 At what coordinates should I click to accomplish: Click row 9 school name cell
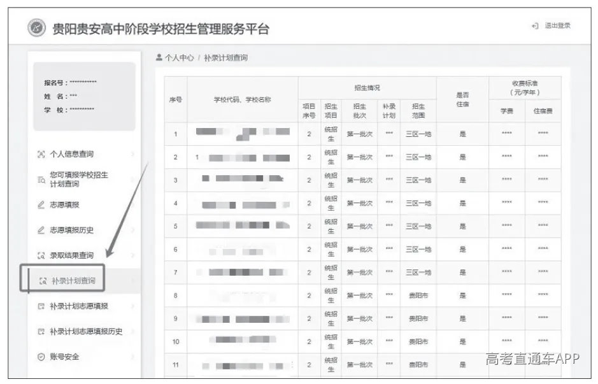[x=243, y=319]
